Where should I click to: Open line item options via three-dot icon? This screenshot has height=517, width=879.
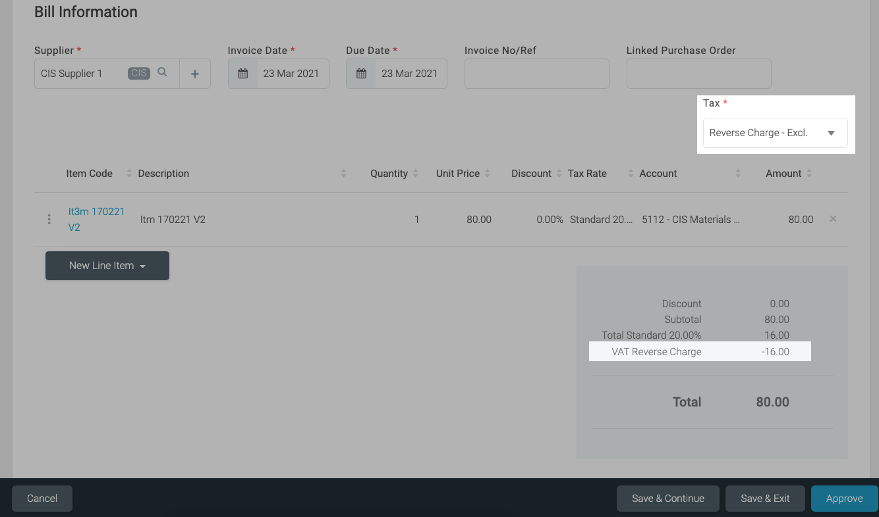tap(49, 219)
